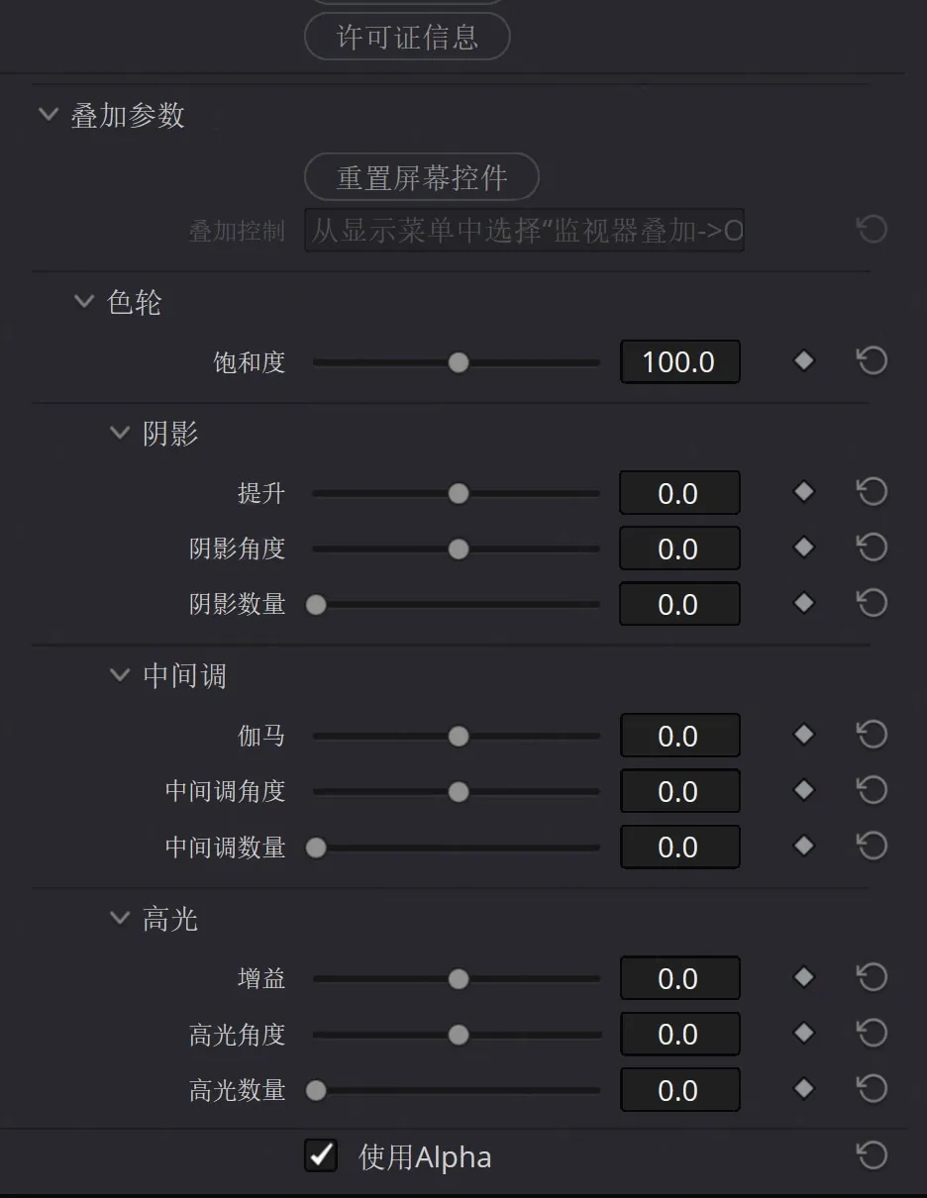Open 许可证信息 button
The image size is (927, 1198).
[407, 38]
